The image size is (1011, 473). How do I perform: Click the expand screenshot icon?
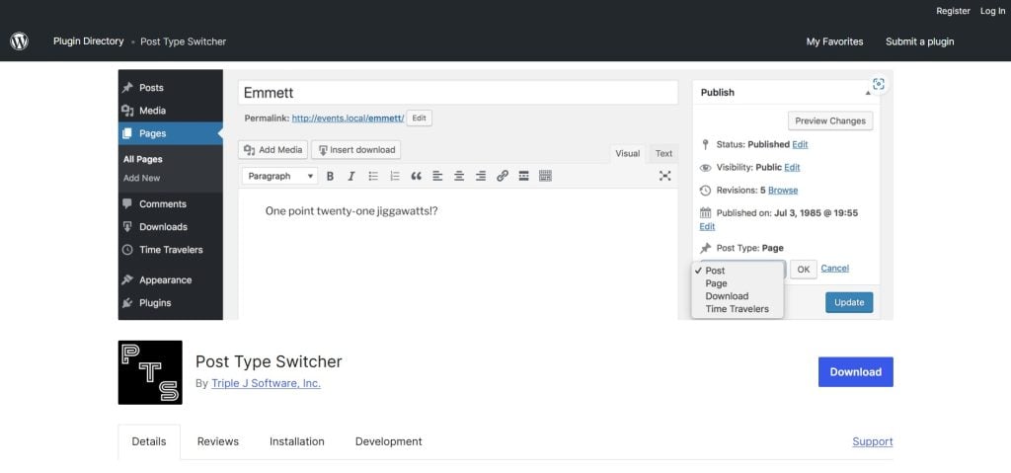(878, 85)
